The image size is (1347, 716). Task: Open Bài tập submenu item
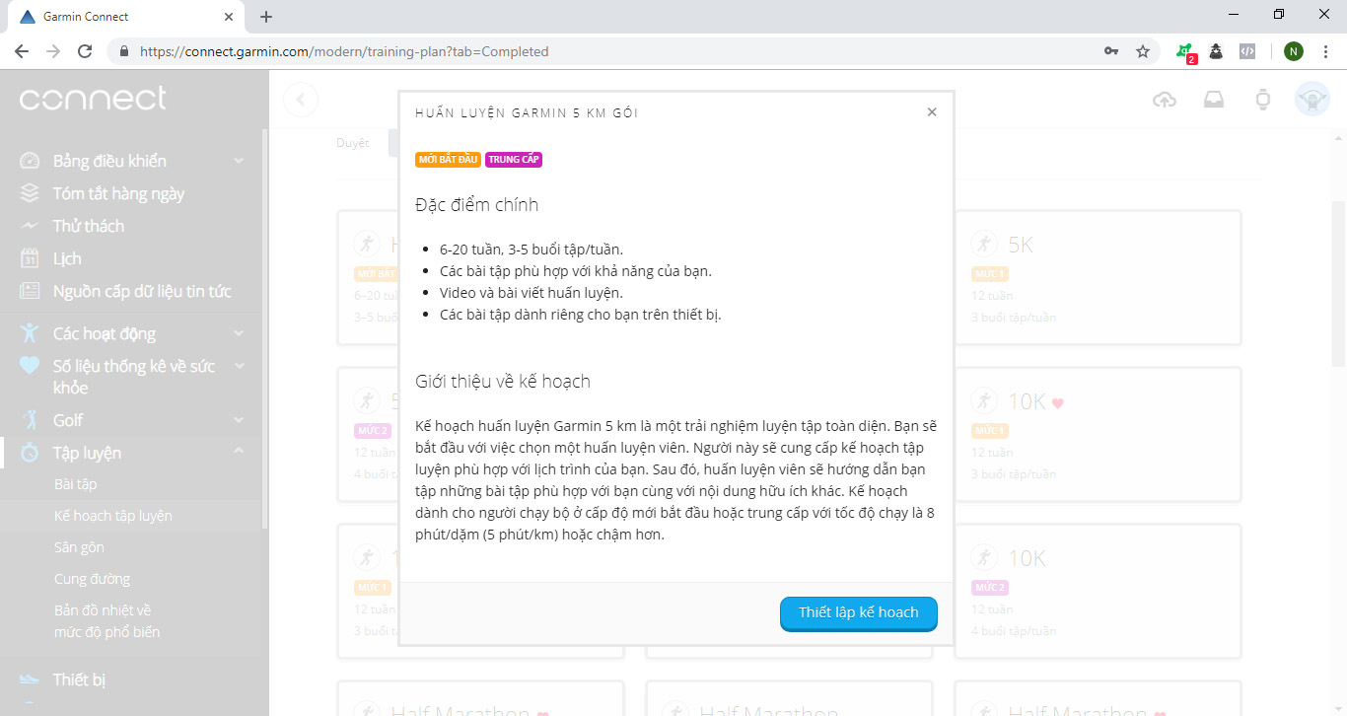pos(75,484)
